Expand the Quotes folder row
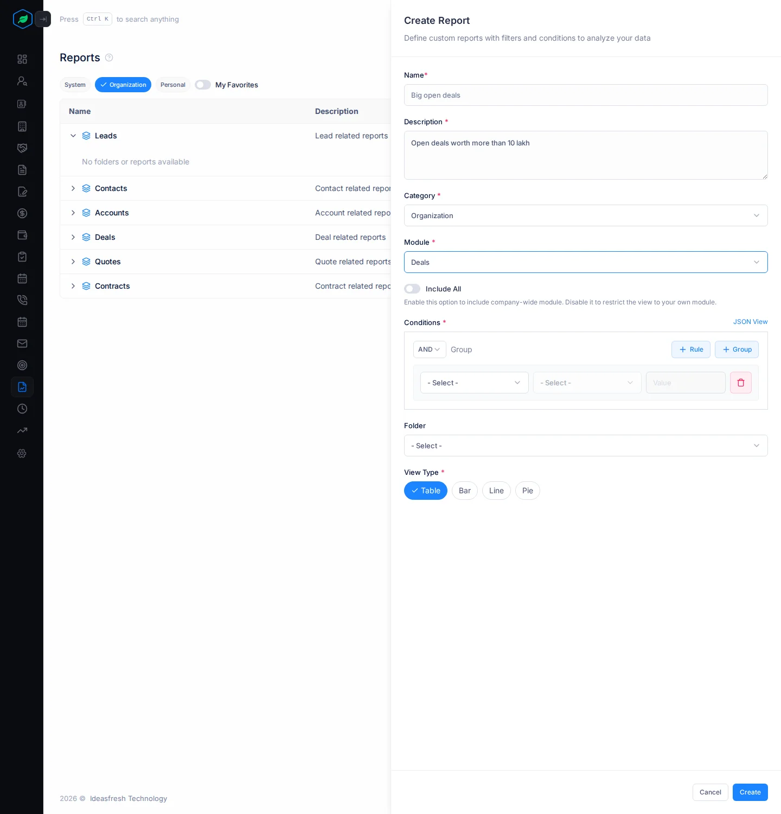Viewport: 781px width, 814px height. (x=73, y=262)
